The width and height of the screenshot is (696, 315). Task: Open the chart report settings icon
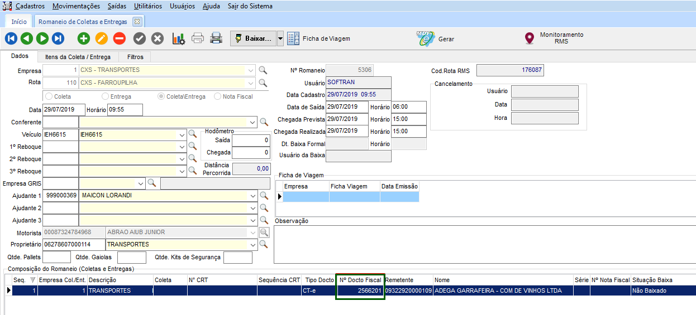[x=179, y=38]
